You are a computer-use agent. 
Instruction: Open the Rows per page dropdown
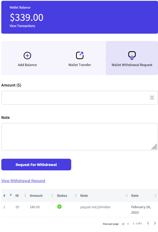click(125, 224)
